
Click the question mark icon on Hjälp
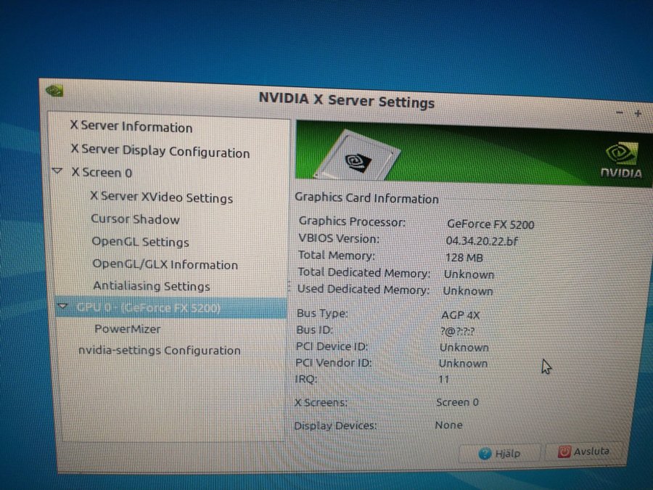485,453
